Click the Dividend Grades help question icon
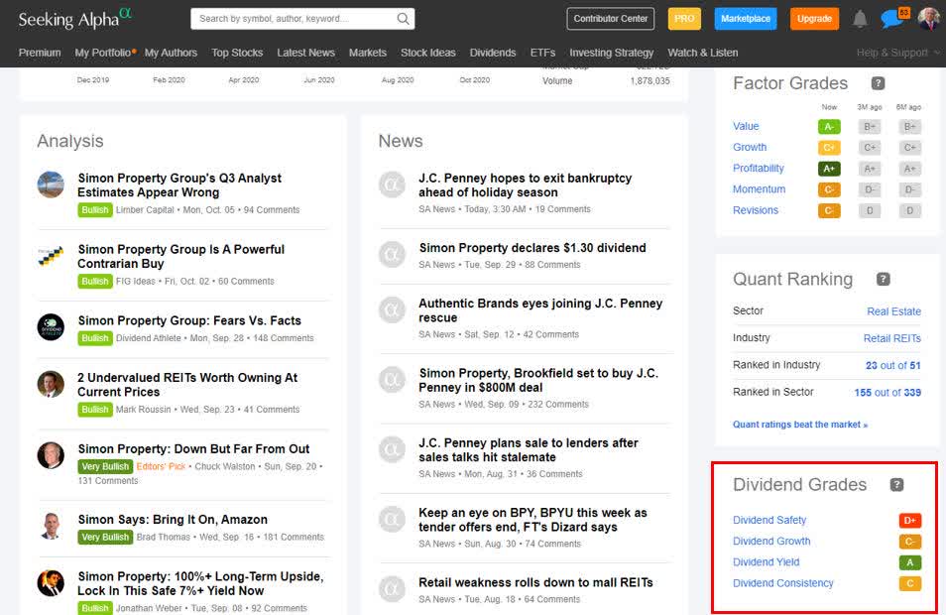This screenshot has height=615, width=946. pyautogui.click(x=896, y=485)
